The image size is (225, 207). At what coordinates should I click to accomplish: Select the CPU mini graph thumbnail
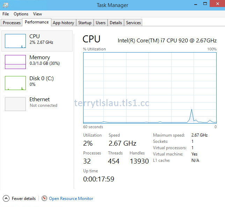(15, 41)
